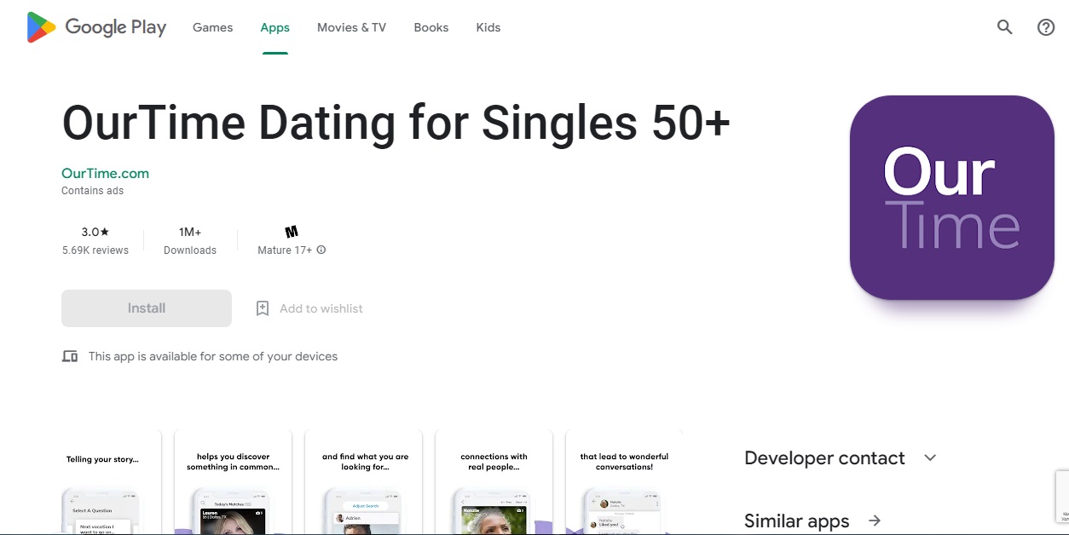Select the Apps tab
Screen dimensions: 1069x535
click(x=274, y=27)
